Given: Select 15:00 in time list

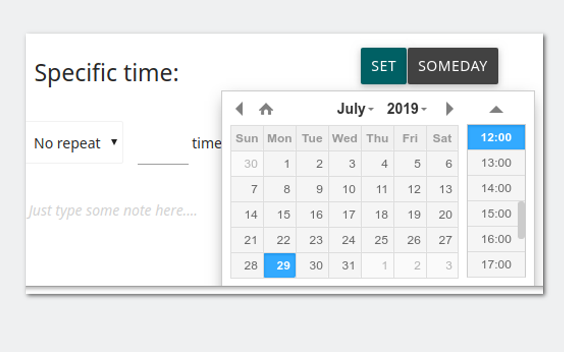Looking at the screenshot, I should pyautogui.click(x=496, y=214).
